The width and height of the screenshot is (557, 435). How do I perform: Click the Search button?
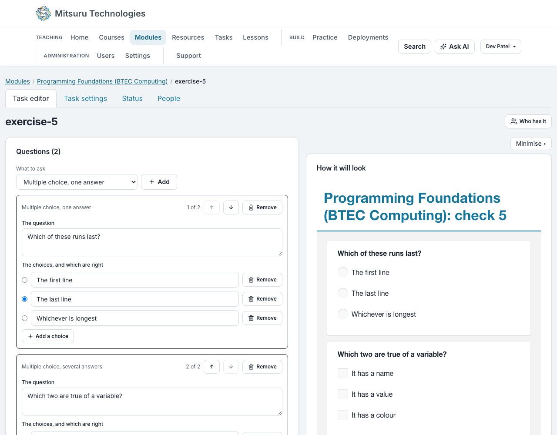tap(415, 47)
